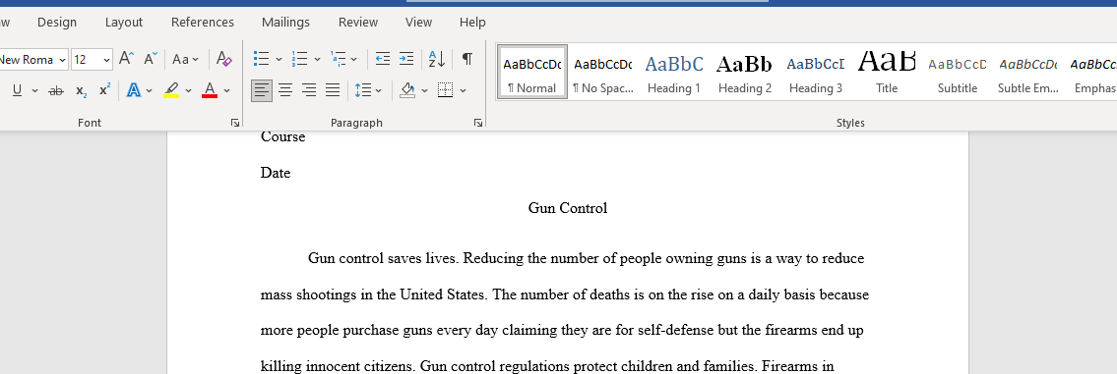Click the "Date" line in the document
The height and width of the screenshot is (374, 1117).
pyautogui.click(x=276, y=173)
